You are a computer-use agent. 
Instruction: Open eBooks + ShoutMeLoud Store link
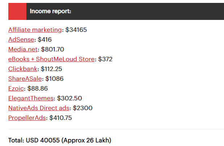coord(51,59)
